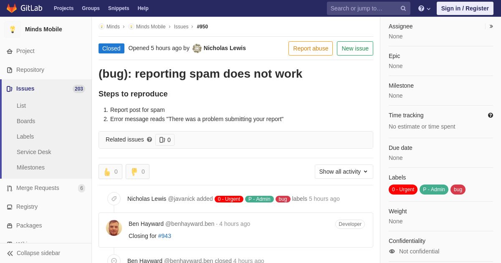Click the Time tracking help icon
This screenshot has height=263, width=501.
[x=491, y=115]
